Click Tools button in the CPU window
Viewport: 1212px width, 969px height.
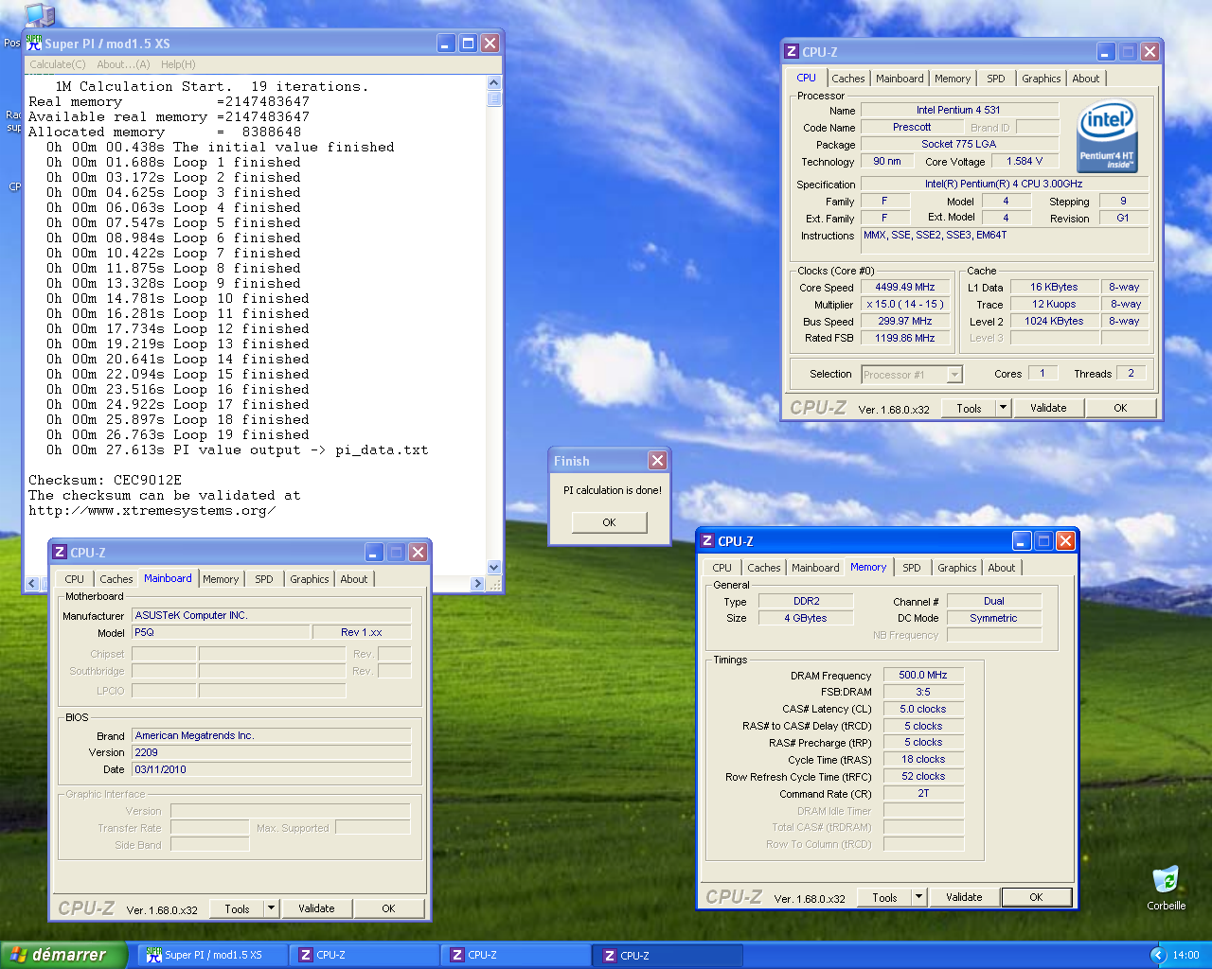point(969,408)
